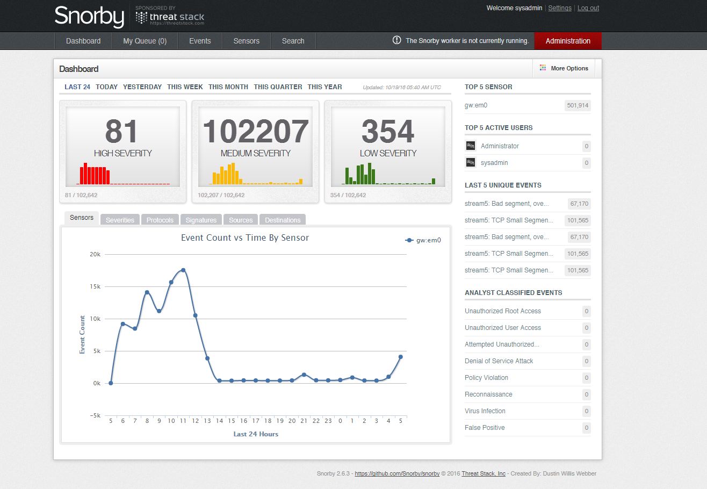Image resolution: width=707 pixels, height=489 pixels.
Task: Open the Threat Stack, Inc footer link
Action: 484,473
